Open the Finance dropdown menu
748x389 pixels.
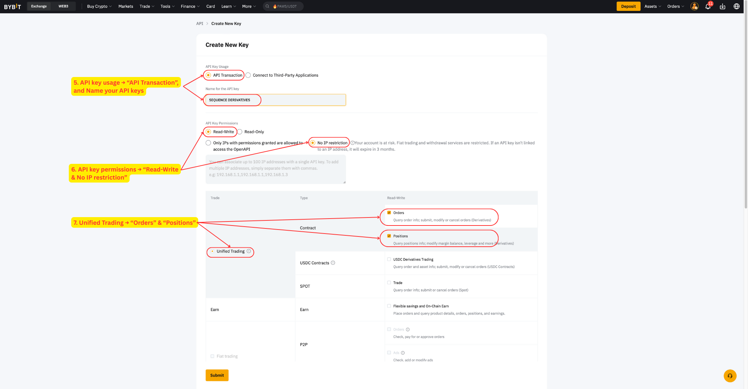coord(190,7)
